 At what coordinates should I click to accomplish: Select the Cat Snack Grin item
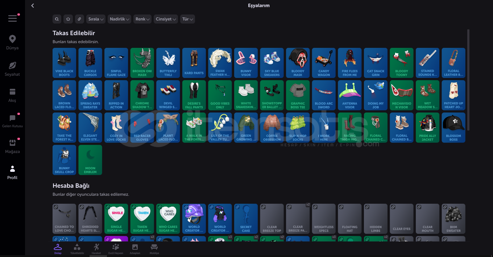[x=376, y=63]
